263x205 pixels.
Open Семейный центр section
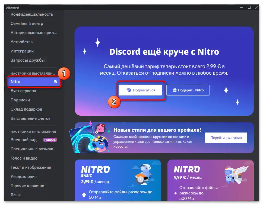coord(27,24)
